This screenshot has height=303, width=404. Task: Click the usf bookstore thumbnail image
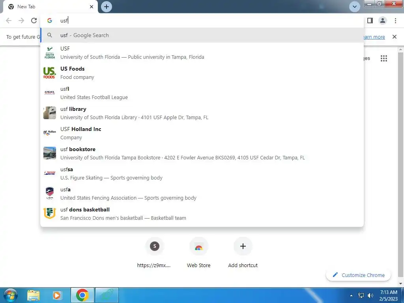(49, 153)
